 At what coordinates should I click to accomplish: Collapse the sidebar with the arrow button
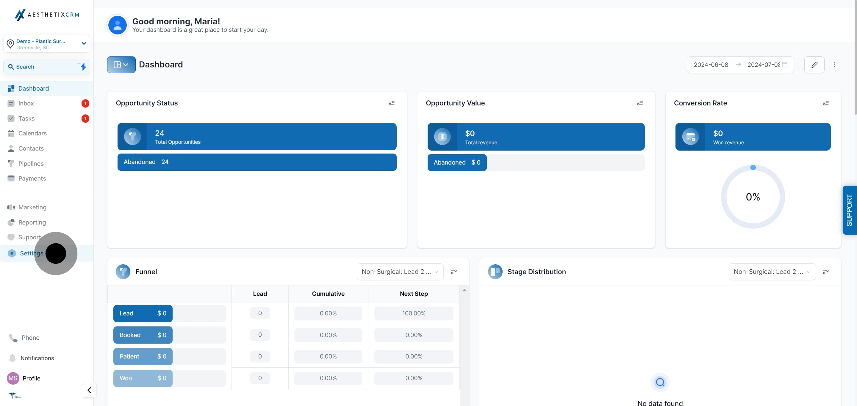(89, 390)
